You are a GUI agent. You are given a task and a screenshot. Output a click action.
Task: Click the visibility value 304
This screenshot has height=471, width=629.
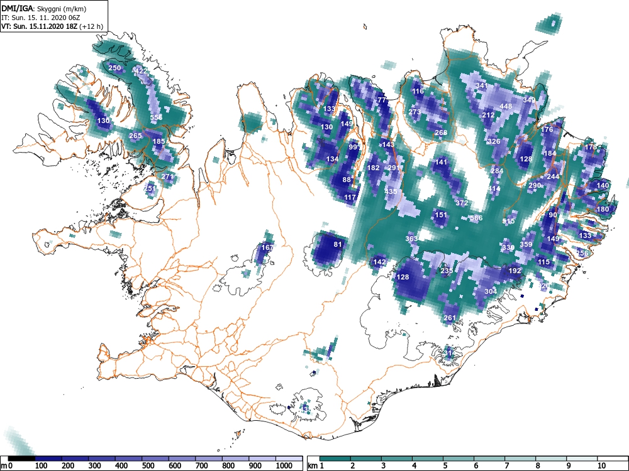[x=491, y=291]
